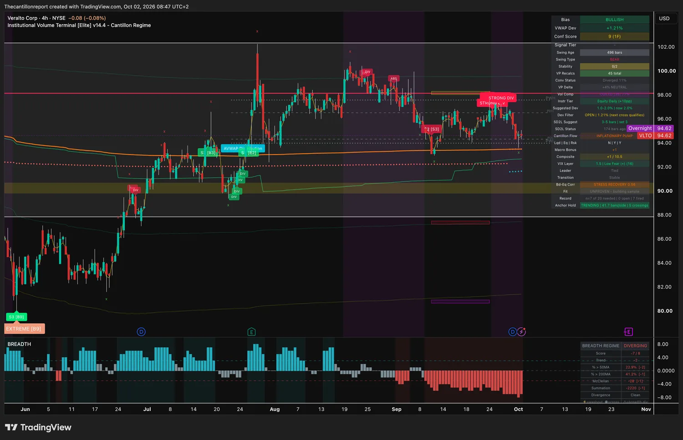Select the cyan AVWAP Distribution label
The image size is (683, 440).
[243, 148]
